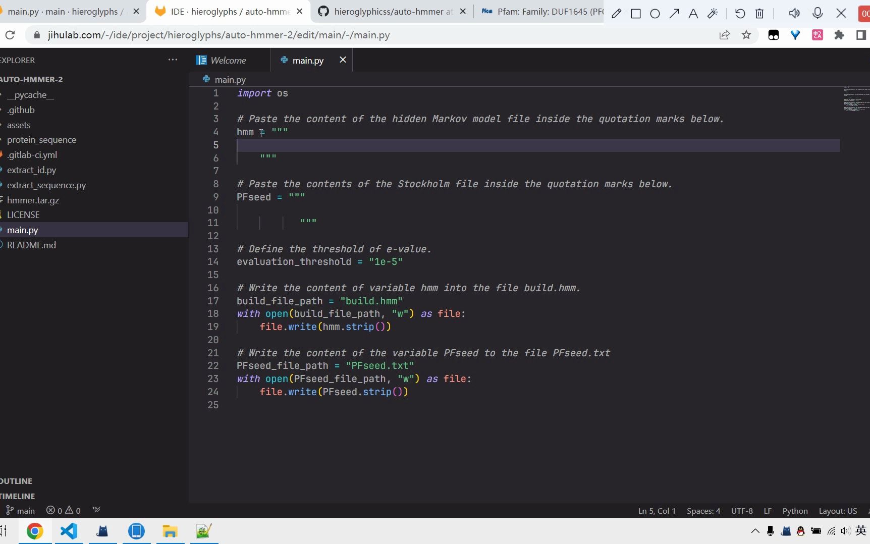Select the rectangle annotation tool
The image size is (870, 544).
pos(636,14)
